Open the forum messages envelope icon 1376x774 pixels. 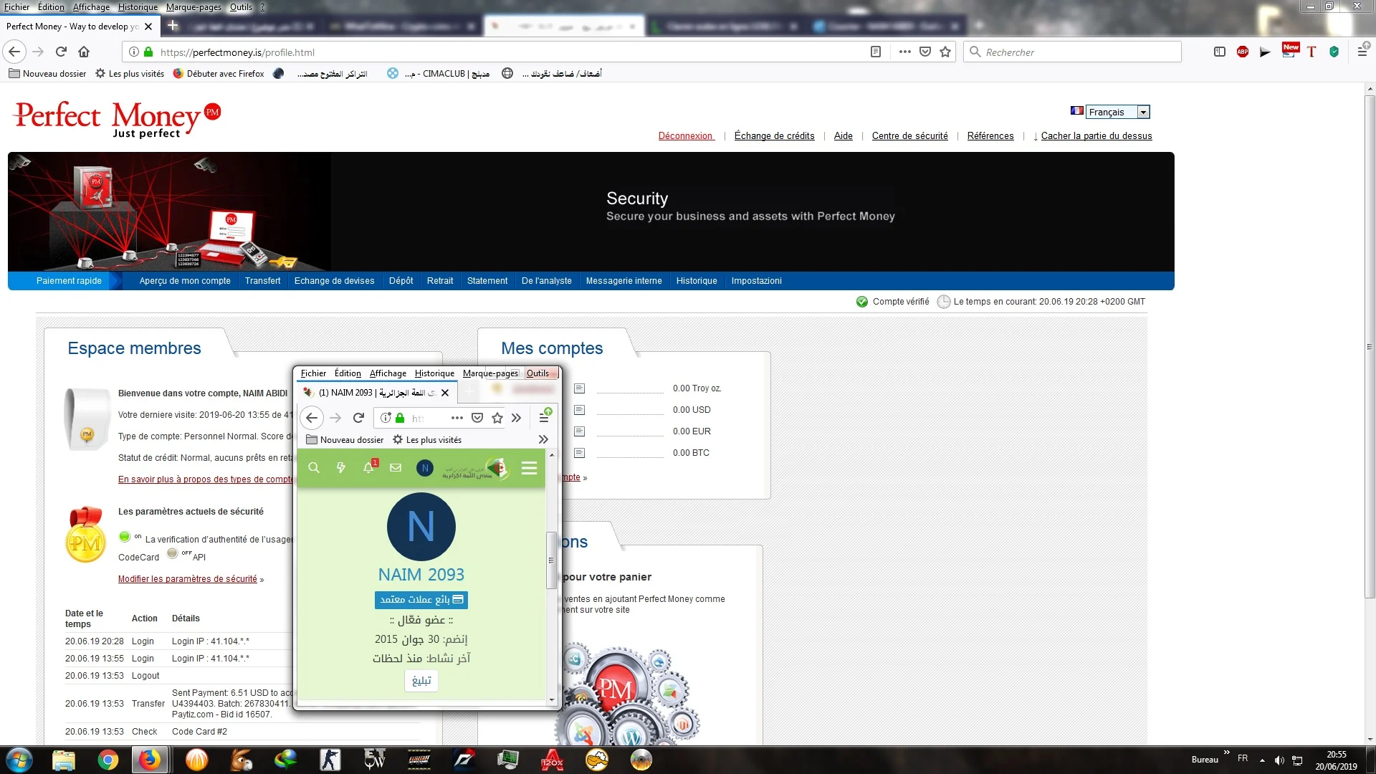[396, 468]
